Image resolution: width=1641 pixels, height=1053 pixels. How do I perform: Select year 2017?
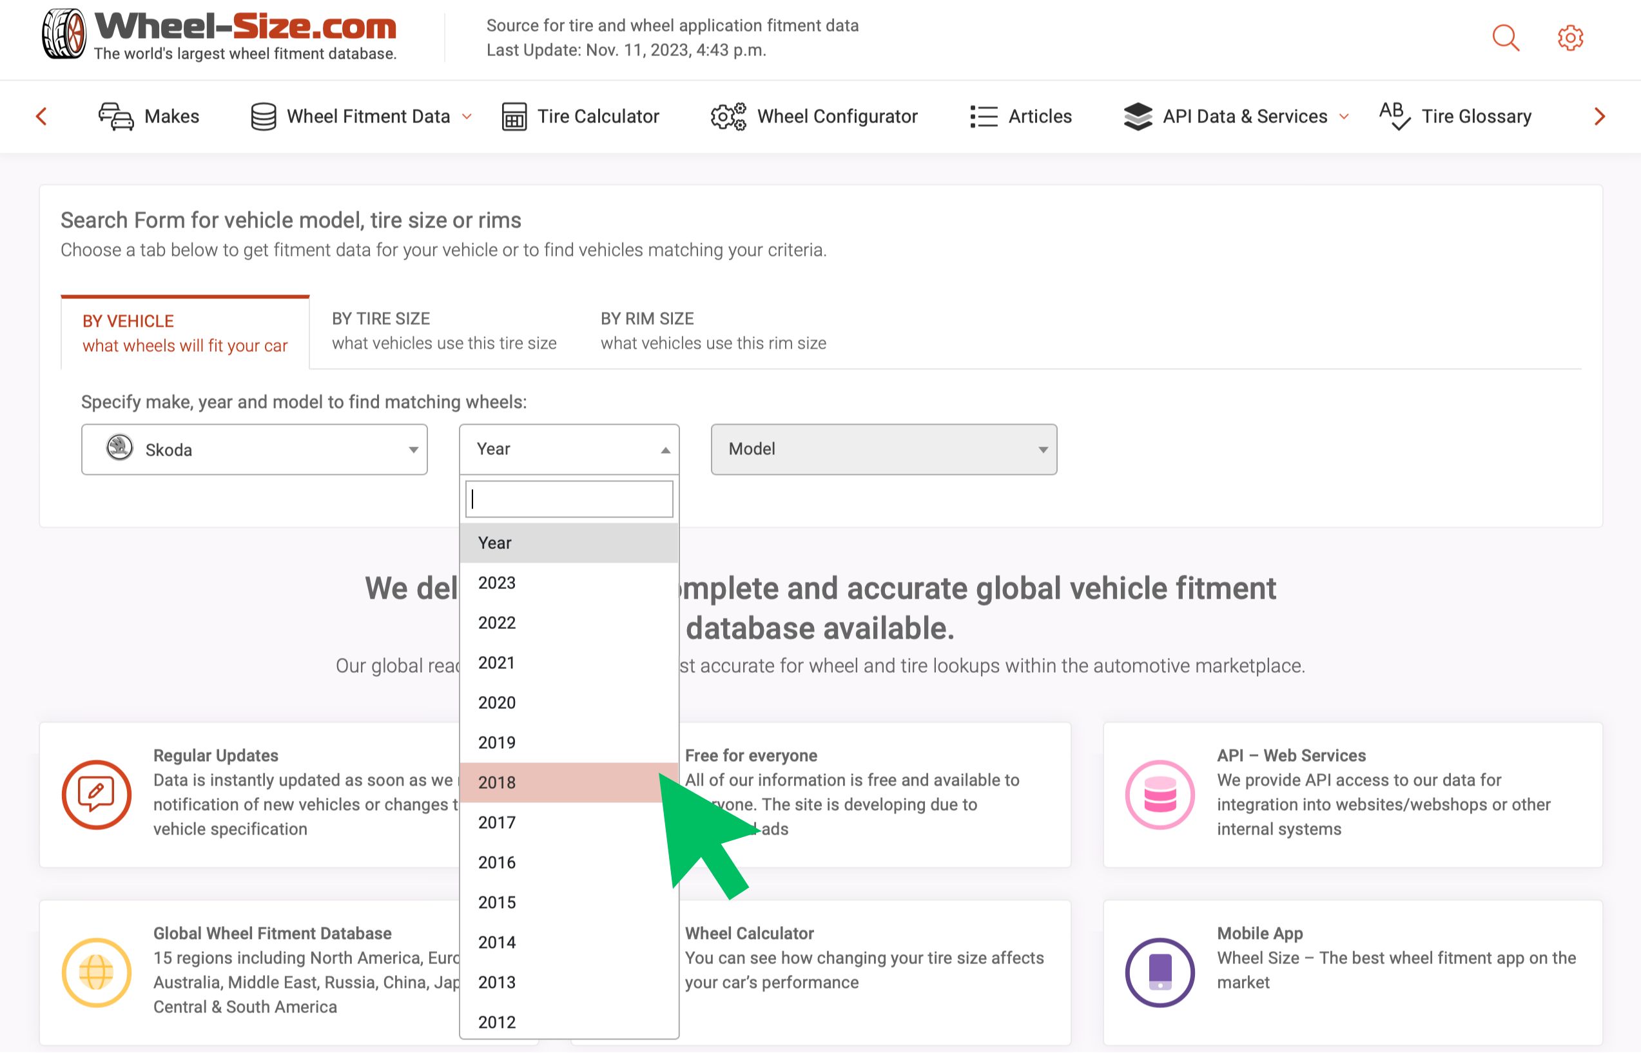coord(569,822)
